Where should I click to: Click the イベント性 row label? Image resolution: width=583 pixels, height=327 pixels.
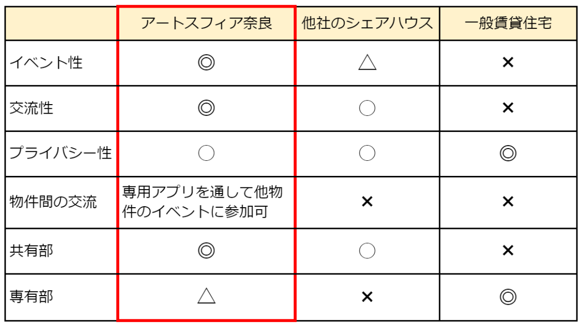click(x=46, y=63)
